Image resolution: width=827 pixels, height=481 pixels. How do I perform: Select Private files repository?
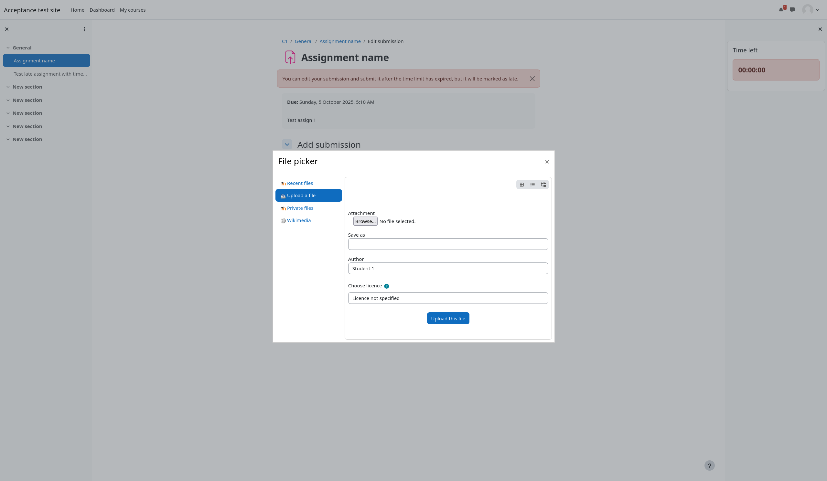click(x=300, y=208)
